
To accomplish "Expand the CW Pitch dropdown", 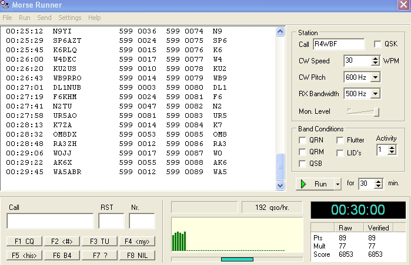I will point(376,77).
